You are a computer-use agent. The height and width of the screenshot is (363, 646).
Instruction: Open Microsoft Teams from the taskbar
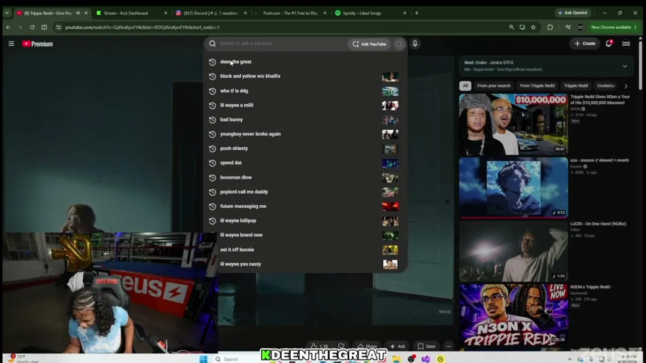coord(426,359)
